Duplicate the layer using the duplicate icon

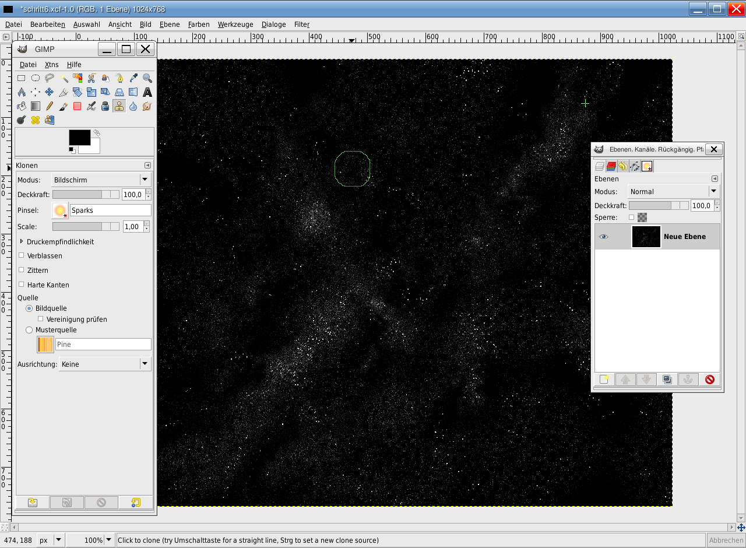coord(667,380)
